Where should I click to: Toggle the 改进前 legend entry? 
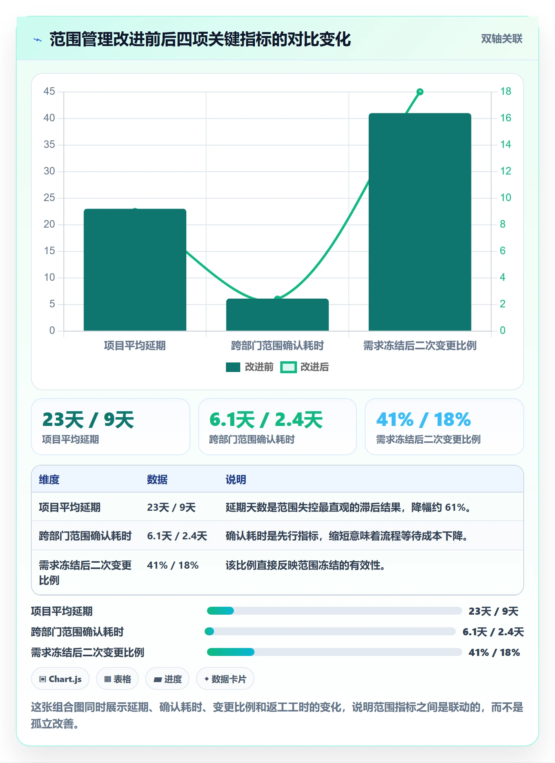(250, 367)
